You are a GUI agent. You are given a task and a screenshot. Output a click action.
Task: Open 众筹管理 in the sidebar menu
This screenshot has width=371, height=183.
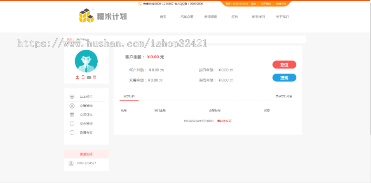tap(87, 106)
